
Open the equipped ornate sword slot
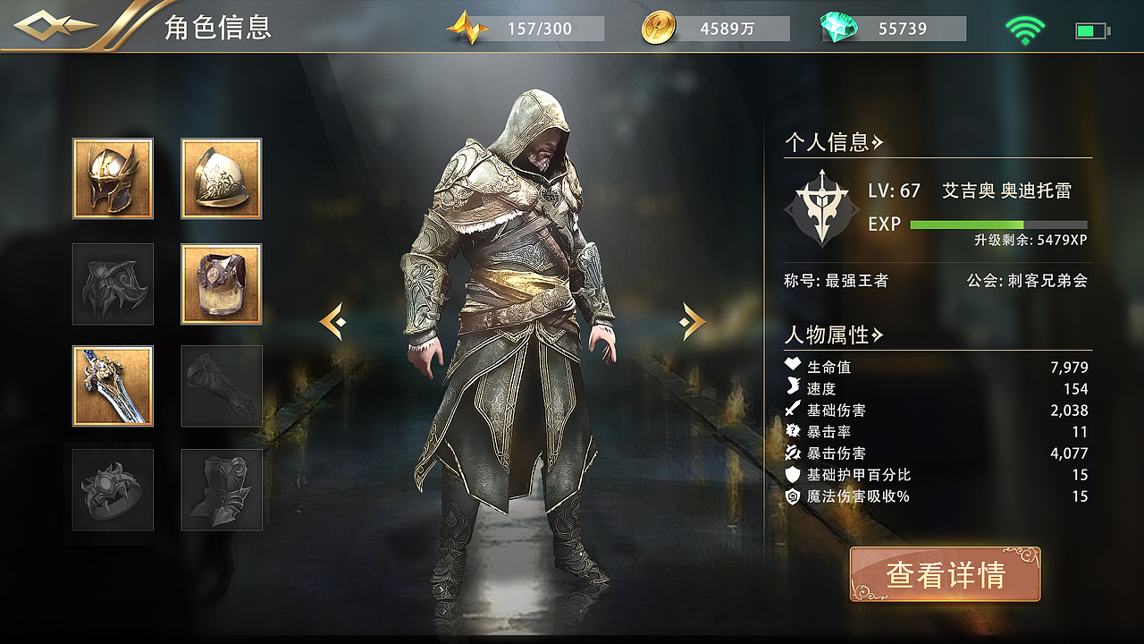(113, 386)
